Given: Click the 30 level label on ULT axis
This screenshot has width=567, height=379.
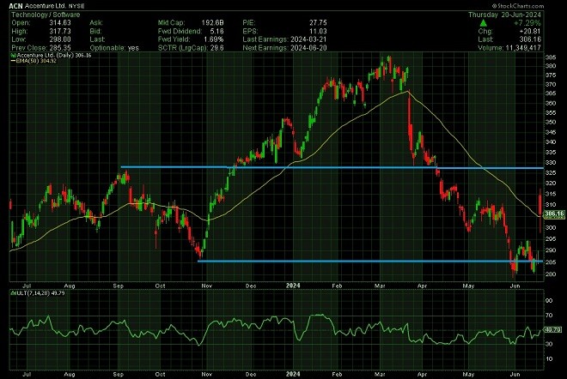Looking at the screenshot, I should (549, 344).
